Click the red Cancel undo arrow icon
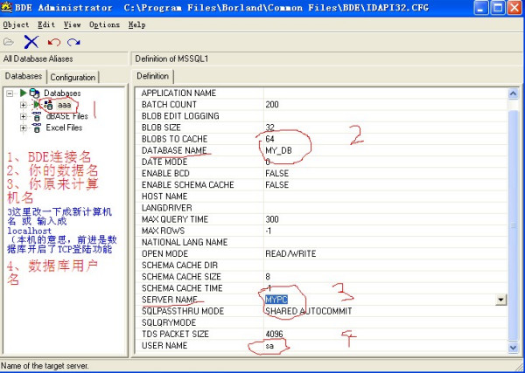Image resolution: width=525 pixels, height=373 pixels. coord(53,42)
